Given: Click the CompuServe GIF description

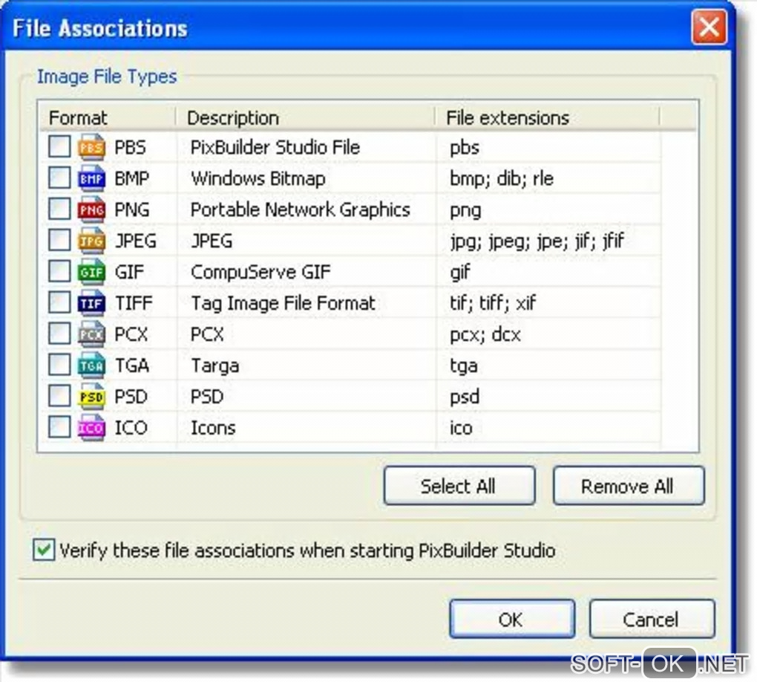Looking at the screenshot, I should click(260, 272).
